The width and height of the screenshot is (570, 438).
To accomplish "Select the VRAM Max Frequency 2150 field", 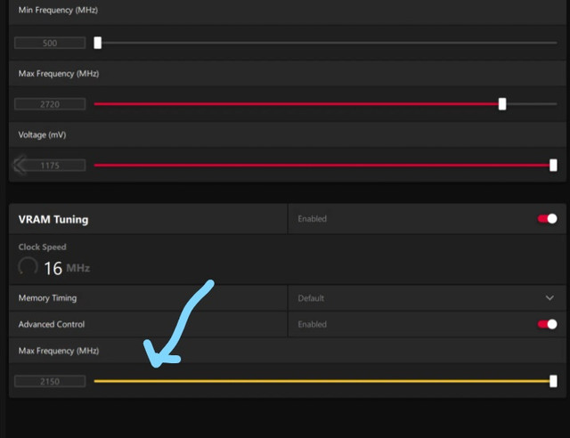I will (50, 381).
